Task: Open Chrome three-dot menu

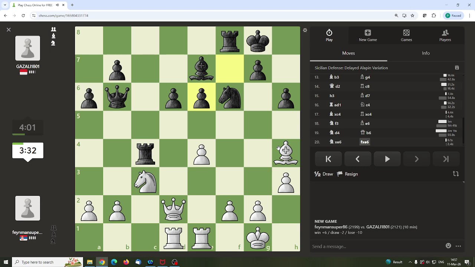Action: click(x=469, y=16)
